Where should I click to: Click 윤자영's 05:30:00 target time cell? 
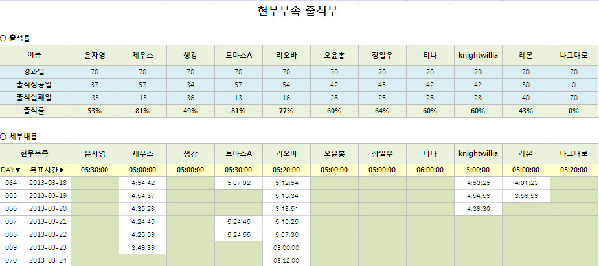coord(95,170)
